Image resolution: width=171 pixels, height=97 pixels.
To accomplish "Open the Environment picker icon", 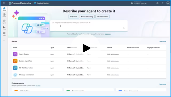I will click(x=132, y=3).
